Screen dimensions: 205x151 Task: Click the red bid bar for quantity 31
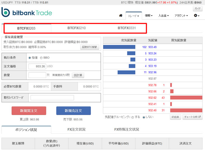186,110
